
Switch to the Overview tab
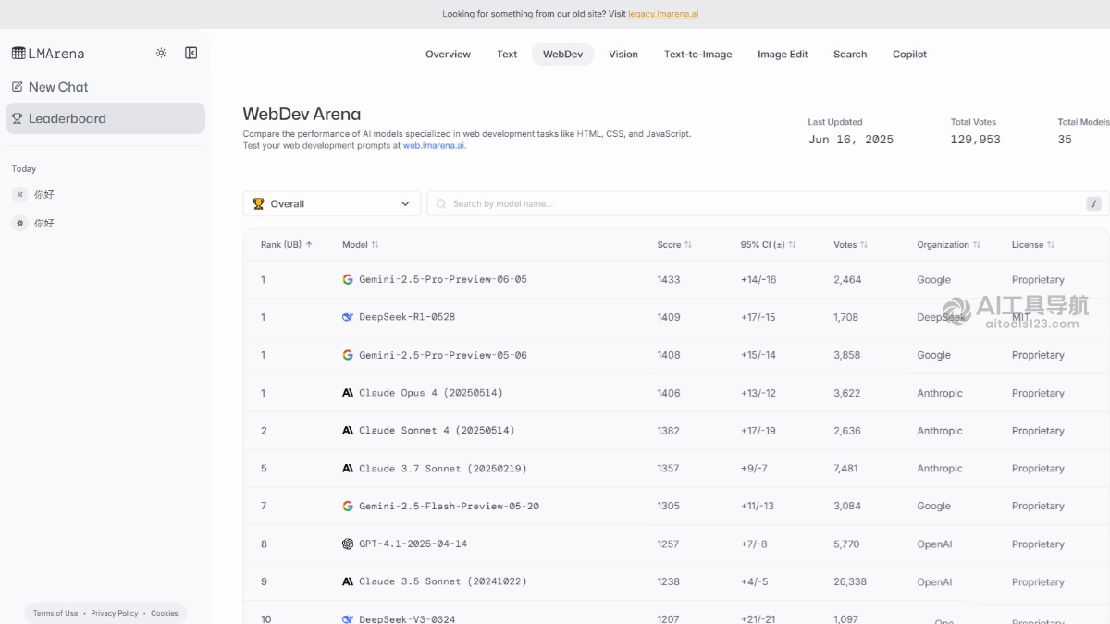[448, 54]
